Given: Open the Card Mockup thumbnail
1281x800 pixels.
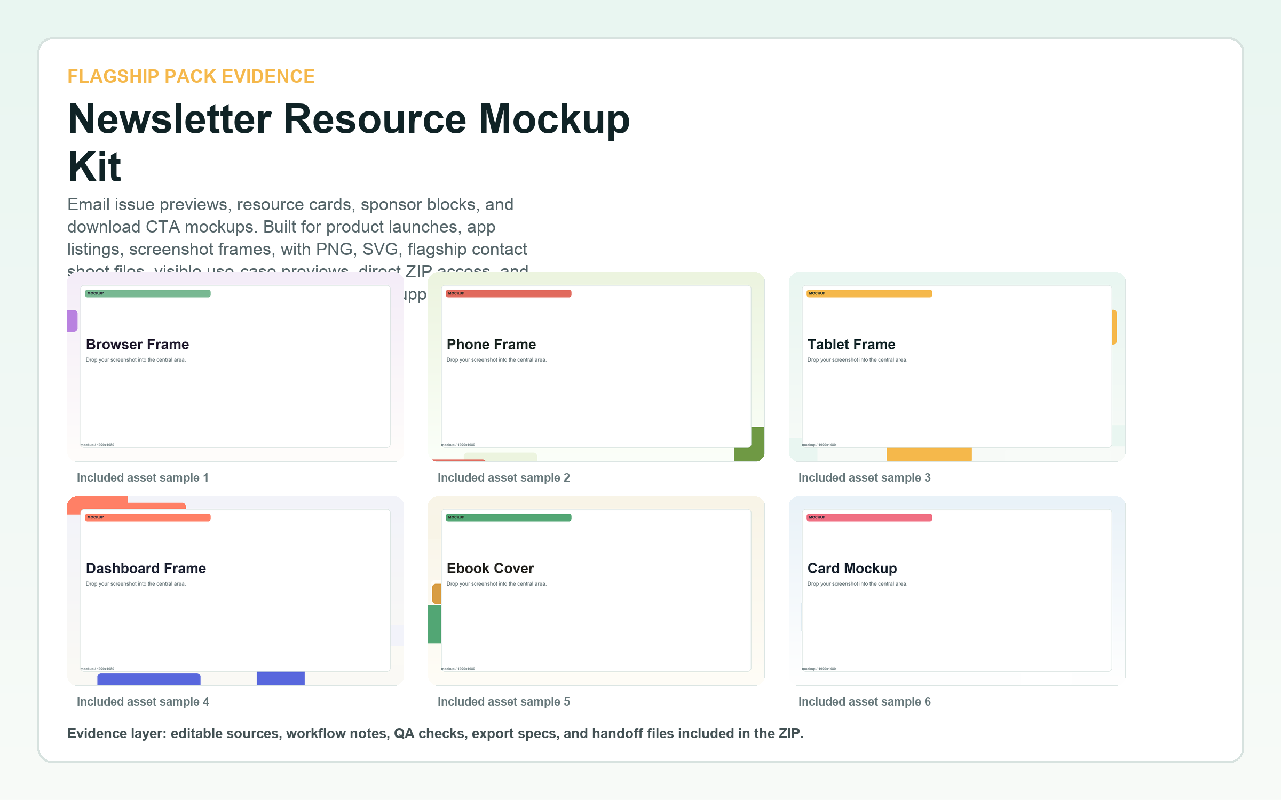Looking at the screenshot, I should coord(957,591).
